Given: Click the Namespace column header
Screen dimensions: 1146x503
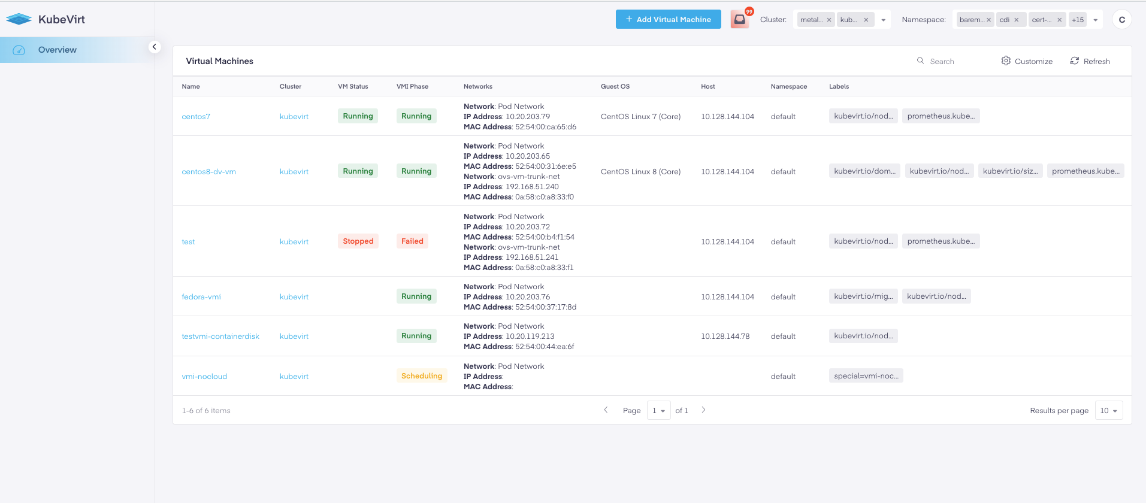Looking at the screenshot, I should pyautogui.click(x=789, y=86).
